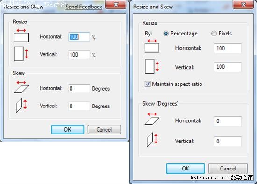The image size is (257, 184).
Task: Click vertical resize icon in left dialog
Action: tap(21, 54)
